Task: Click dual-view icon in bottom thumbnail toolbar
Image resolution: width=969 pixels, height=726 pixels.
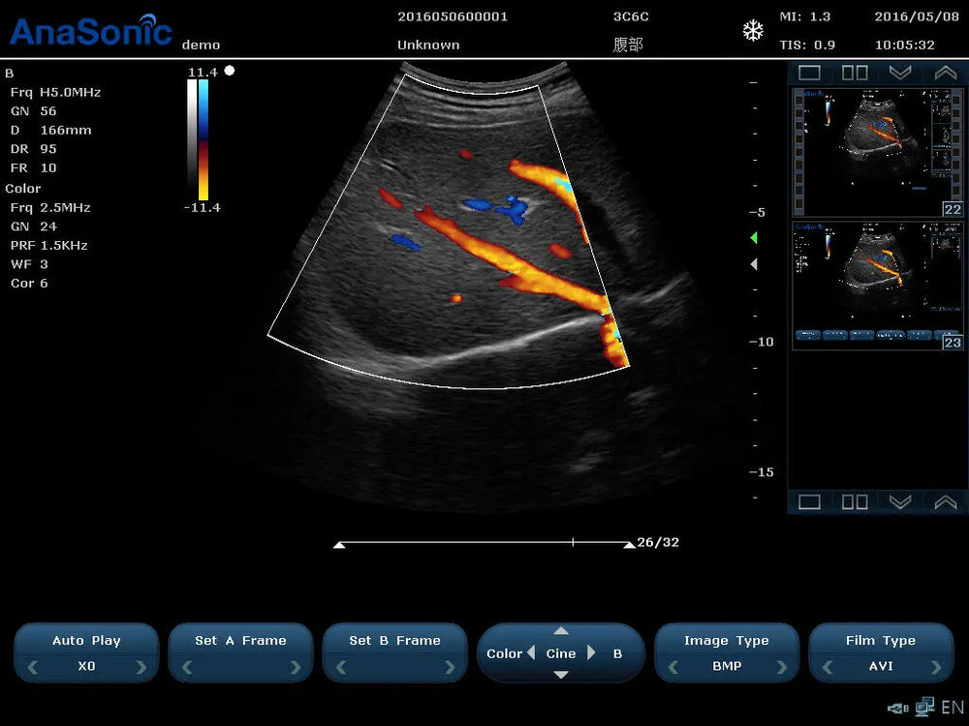Action: pyautogui.click(x=855, y=501)
